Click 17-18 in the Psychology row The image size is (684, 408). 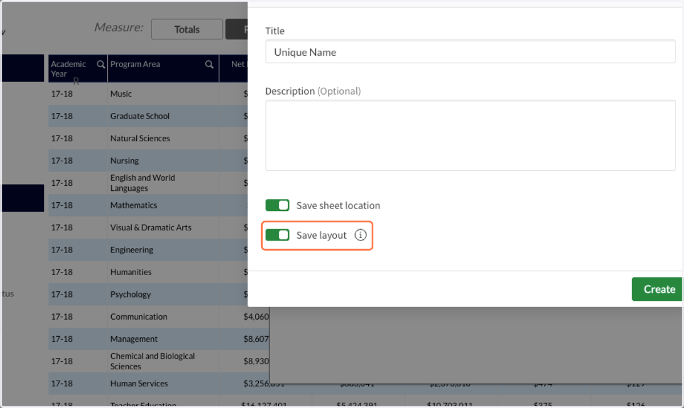pyautogui.click(x=62, y=294)
